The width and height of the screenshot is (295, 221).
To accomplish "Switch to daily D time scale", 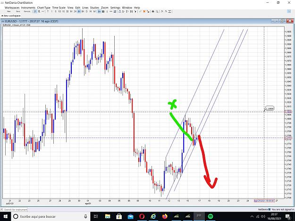I will 86,11.
